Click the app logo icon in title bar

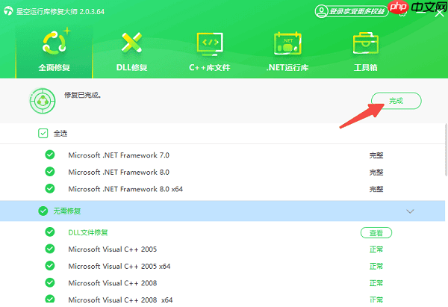coord(8,11)
